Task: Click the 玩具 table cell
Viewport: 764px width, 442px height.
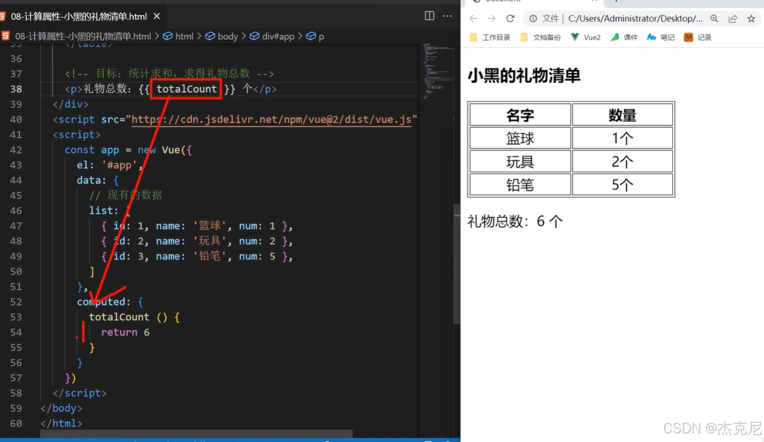Action: [520, 162]
